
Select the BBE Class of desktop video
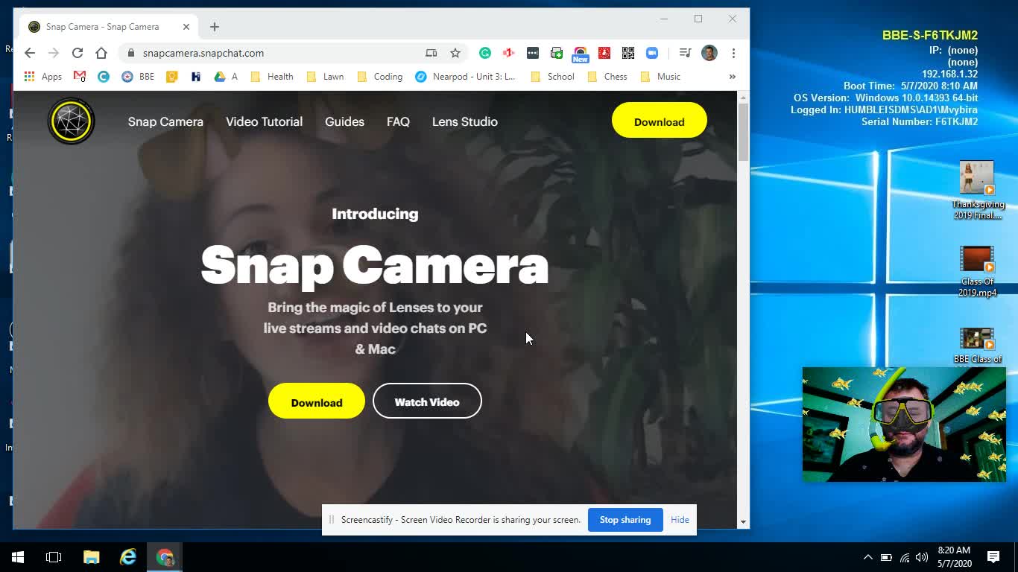(977, 346)
